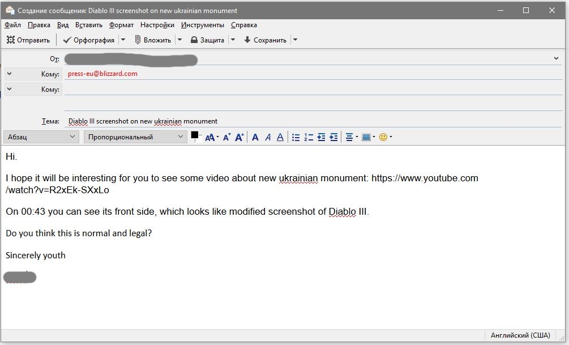Viewport: 569px width, 345px height.
Task: Click the 'Hi.' greeting line
Action: coord(11,156)
